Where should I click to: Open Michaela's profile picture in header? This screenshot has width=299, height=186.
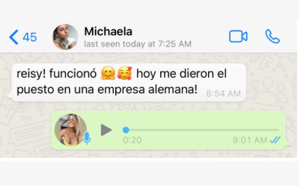pos(65,37)
